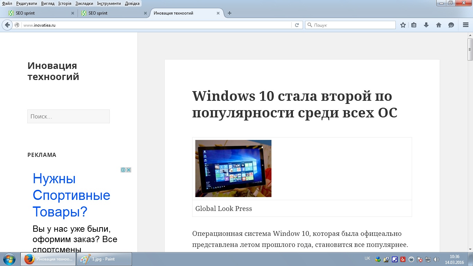Click the taskbar clock showing 10:36

[x=454, y=259]
